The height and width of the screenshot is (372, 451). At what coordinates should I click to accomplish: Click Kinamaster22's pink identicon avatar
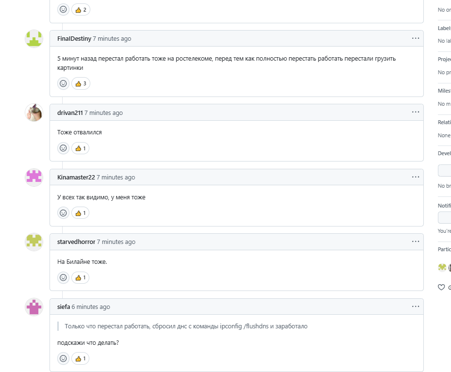(x=34, y=178)
